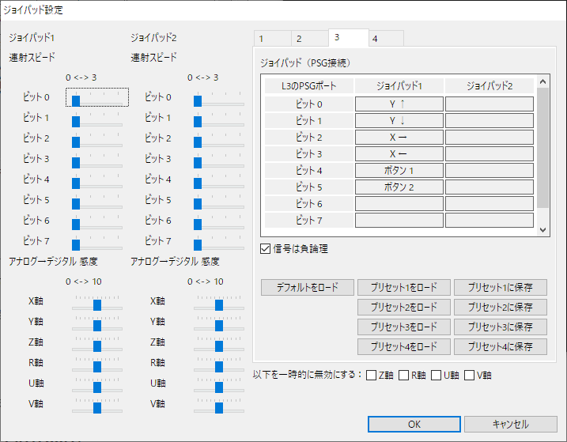Load preset 1 with プリセット1をロード
Screen dimensions: 567x442
pyautogui.click(x=404, y=287)
